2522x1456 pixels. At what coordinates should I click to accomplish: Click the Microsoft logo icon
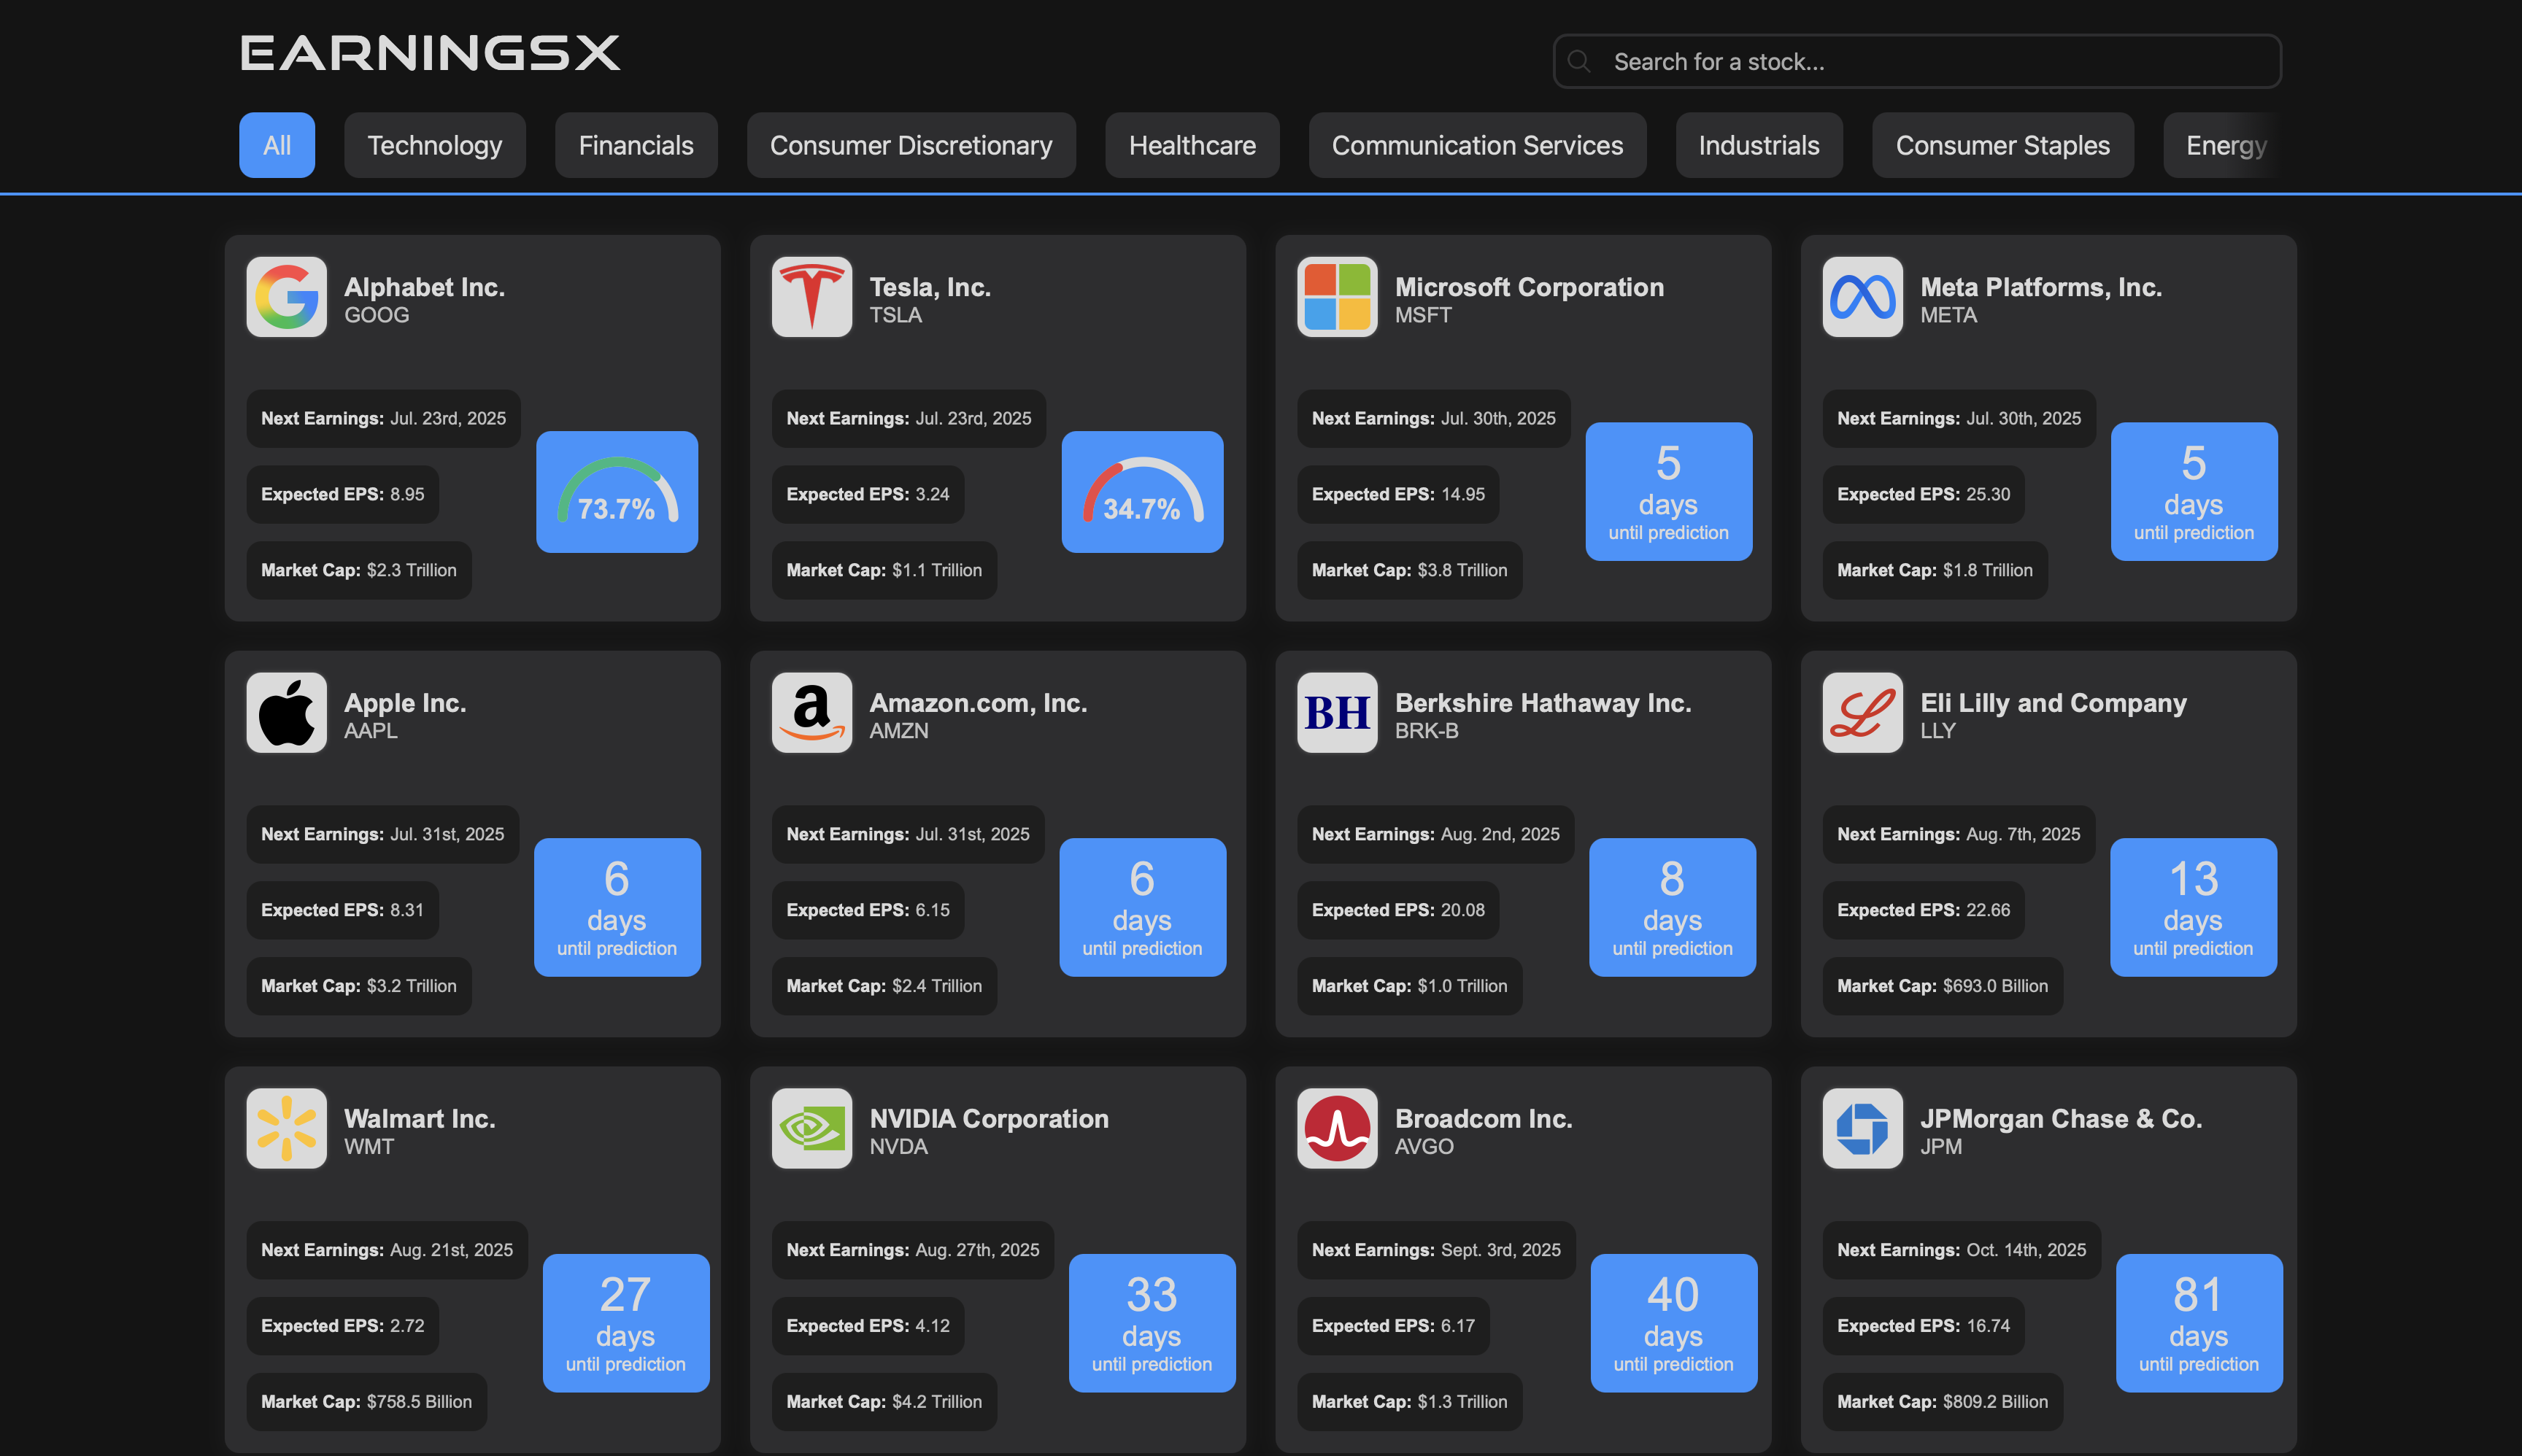click(1337, 297)
